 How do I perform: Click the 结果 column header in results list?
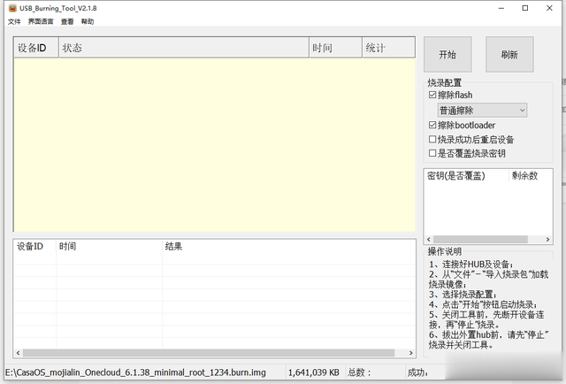click(x=289, y=246)
